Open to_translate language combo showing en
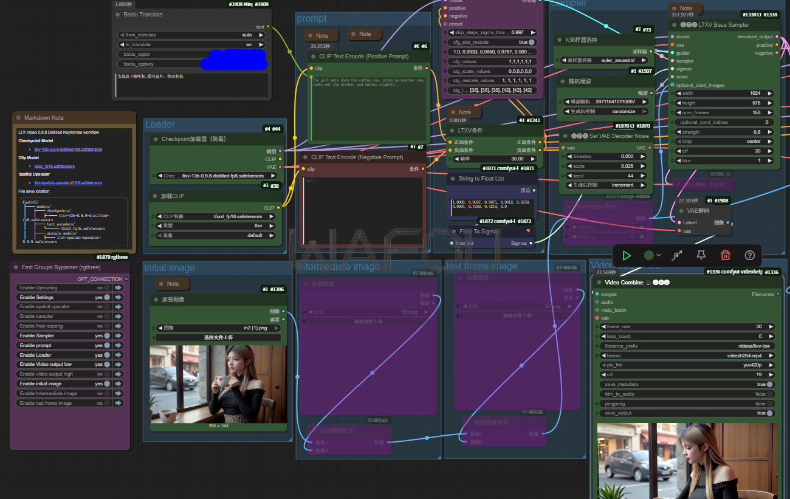 point(191,45)
